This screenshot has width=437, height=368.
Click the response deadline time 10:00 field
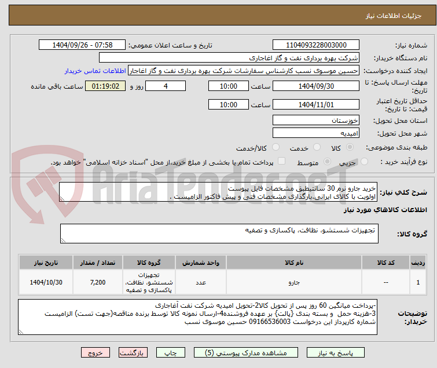(228, 86)
